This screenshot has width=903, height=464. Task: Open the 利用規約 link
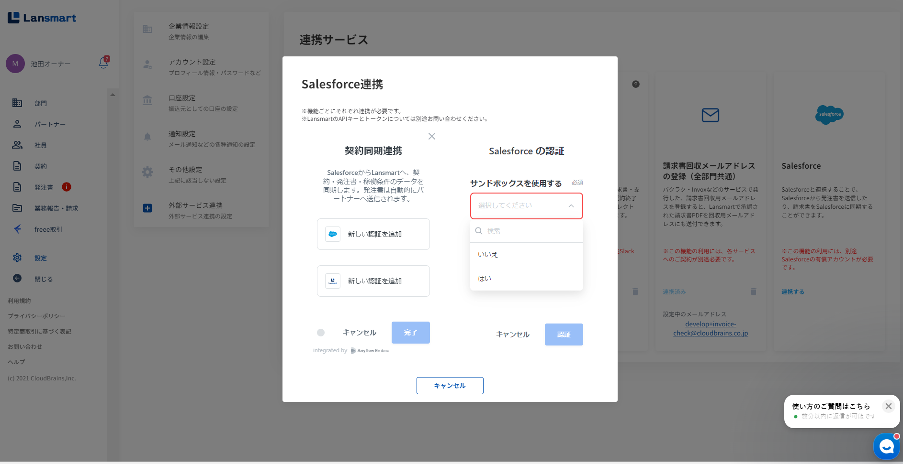pos(19,301)
